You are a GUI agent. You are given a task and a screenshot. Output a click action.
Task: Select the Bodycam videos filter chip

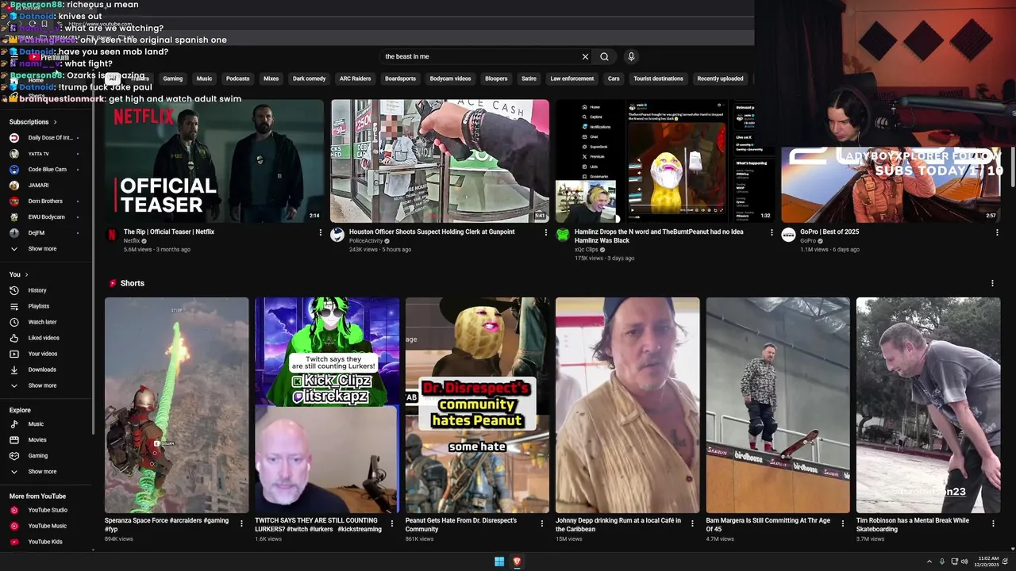pos(450,79)
